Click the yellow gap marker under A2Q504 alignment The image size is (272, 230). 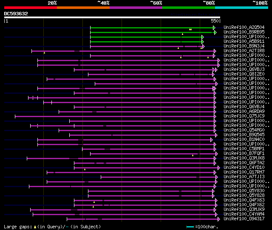[x=190, y=29]
